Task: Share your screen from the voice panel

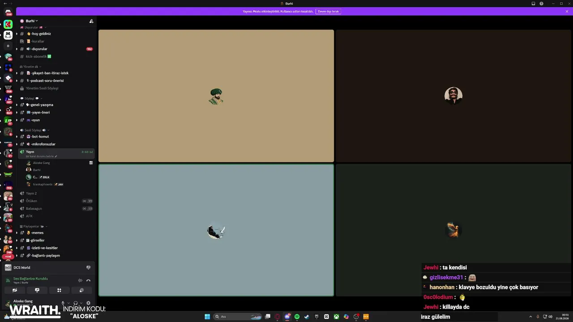Action: click(x=37, y=290)
